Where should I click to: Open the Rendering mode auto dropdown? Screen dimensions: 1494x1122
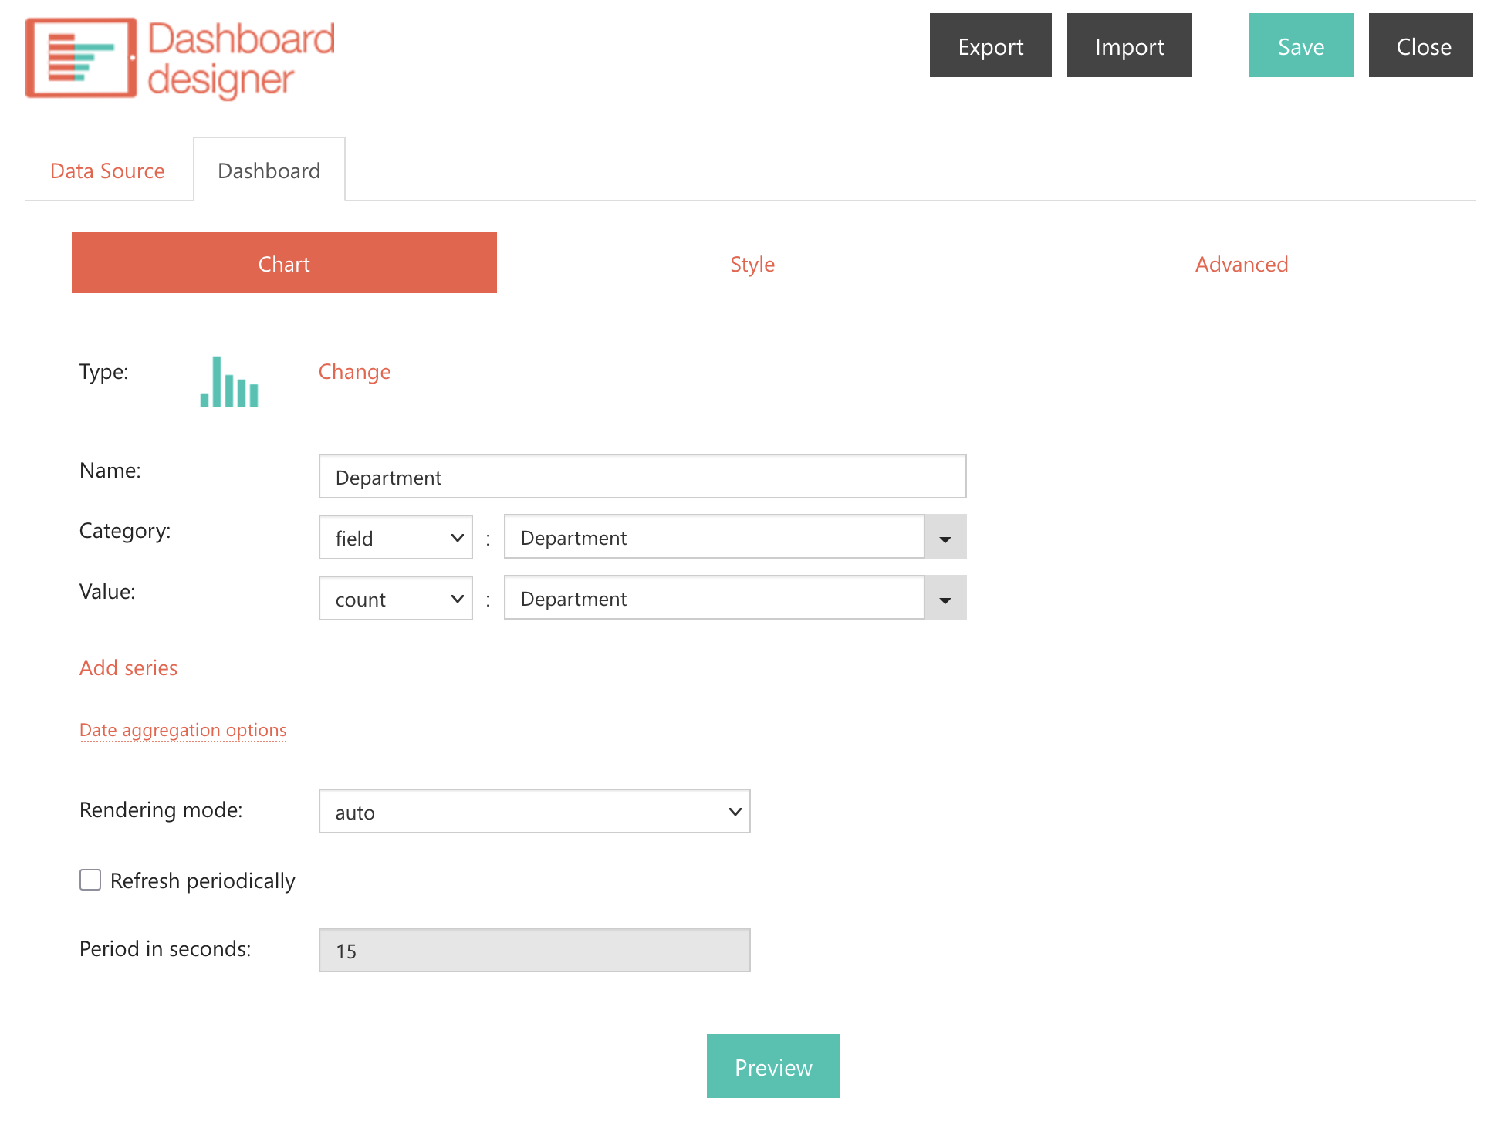534,812
